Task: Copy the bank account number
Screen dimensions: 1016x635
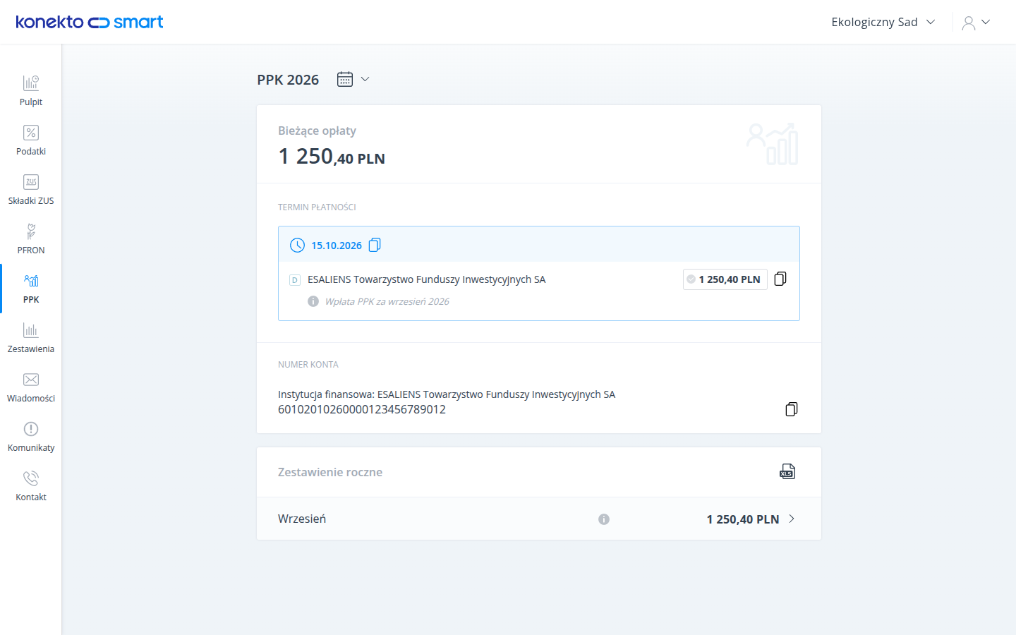Action: 792,409
